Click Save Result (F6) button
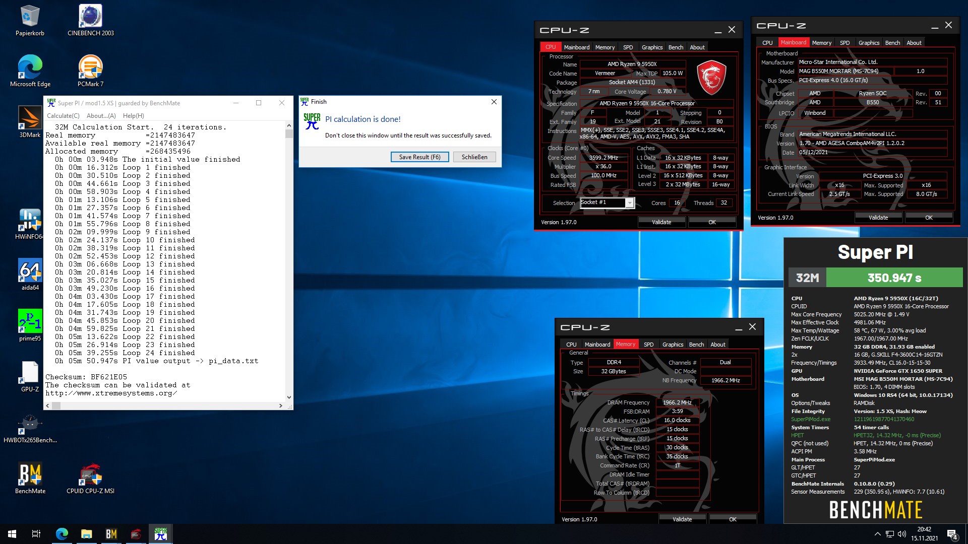This screenshot has width=968, height=544. pyautogui.click(x=419, y=157)
